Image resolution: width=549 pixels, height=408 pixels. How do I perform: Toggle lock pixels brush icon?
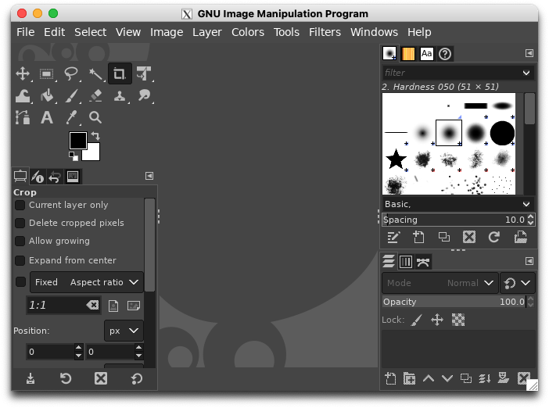pos(416,320)
